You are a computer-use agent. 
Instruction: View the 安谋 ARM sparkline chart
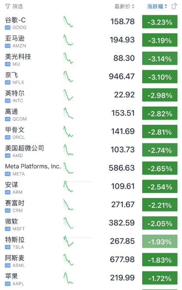[68, 186]
